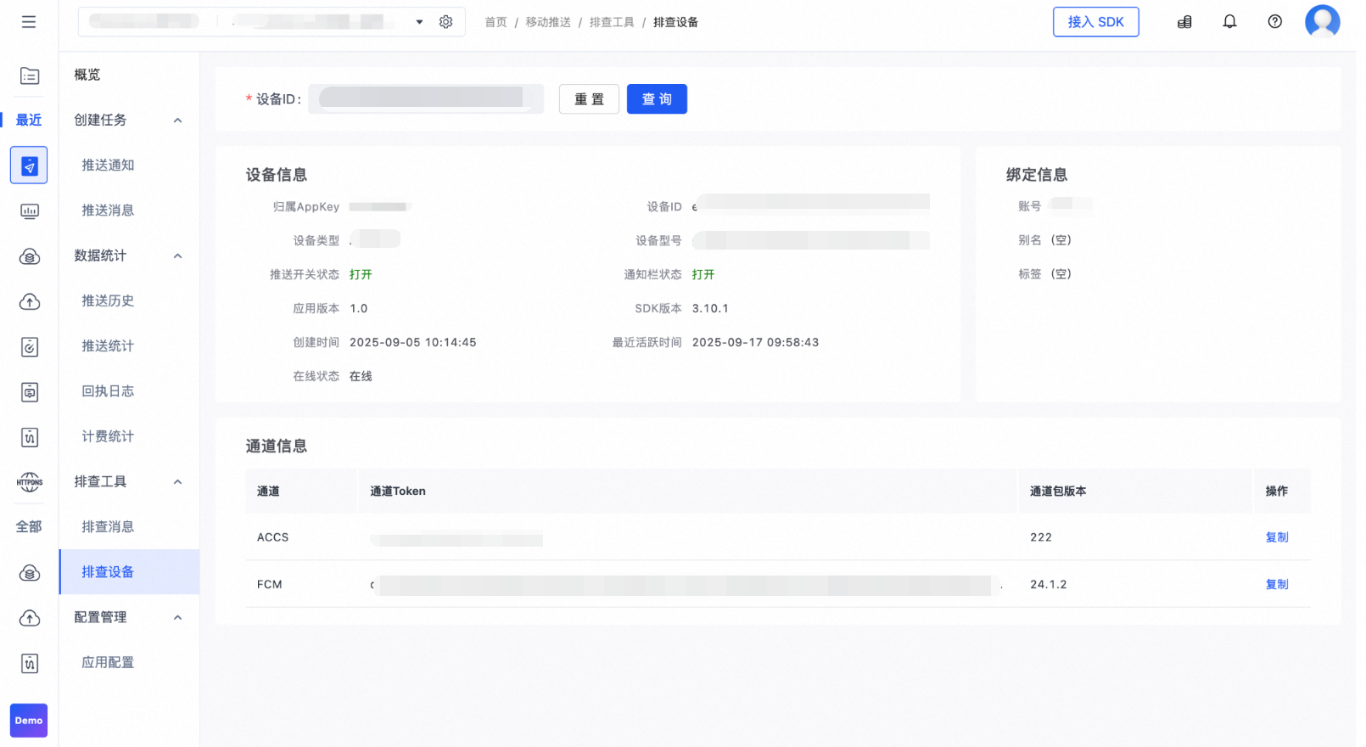The height and width of the screenshot is (747, 1366).
Task: Click the 重置 button
Action: (x=589, y=99)
